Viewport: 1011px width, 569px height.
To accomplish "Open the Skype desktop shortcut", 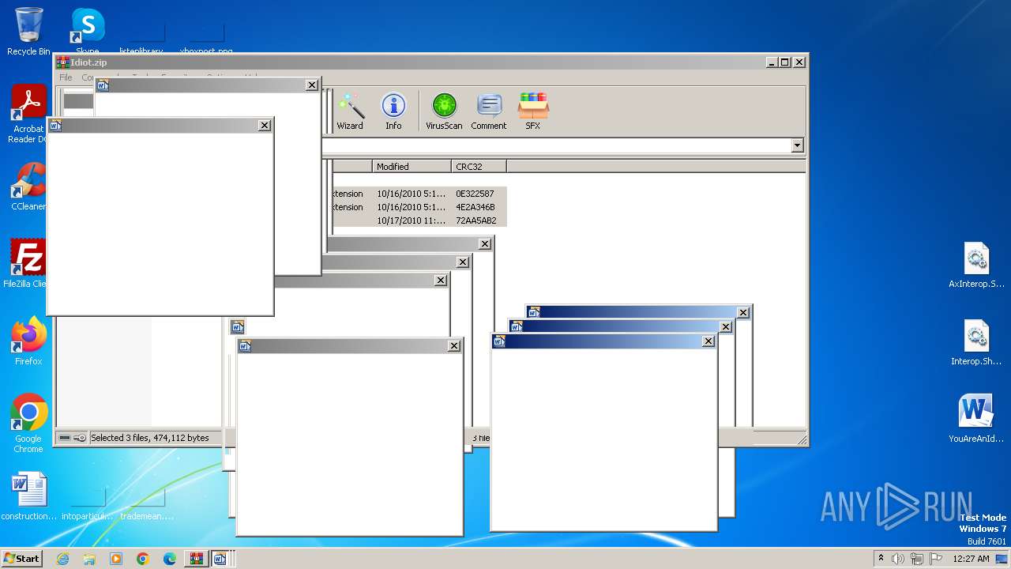I will coord(88,32).
